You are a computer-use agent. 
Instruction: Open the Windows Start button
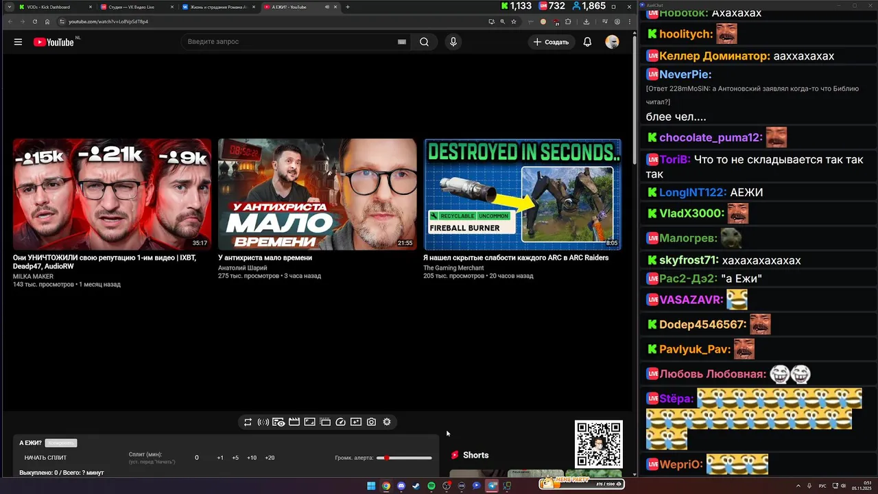[371, 486]
